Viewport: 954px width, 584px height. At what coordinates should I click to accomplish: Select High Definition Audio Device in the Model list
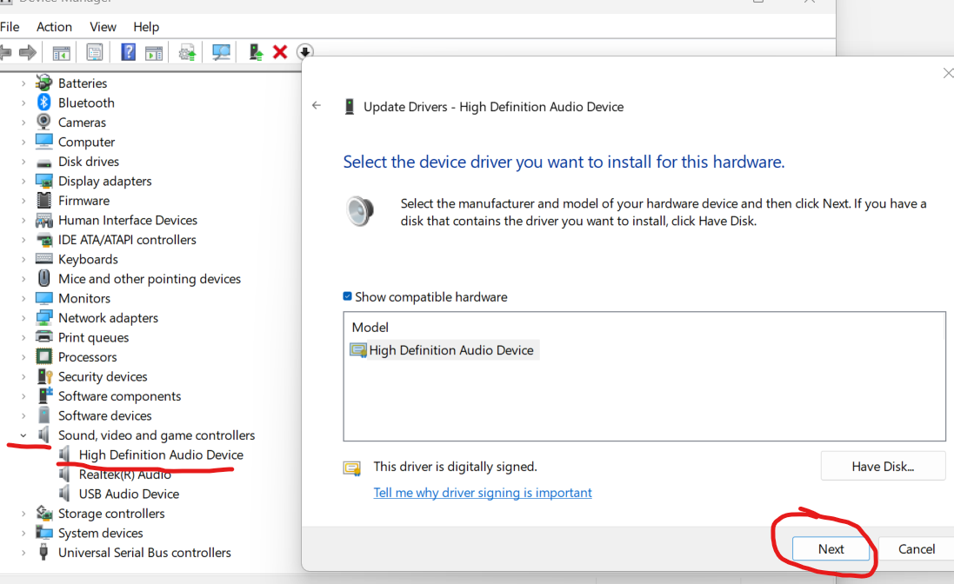click(444, 349)
